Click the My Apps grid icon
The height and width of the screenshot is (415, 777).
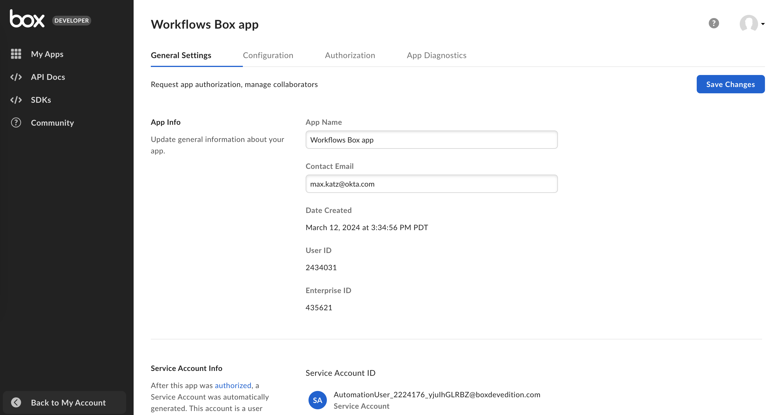[x=16, y=54]
